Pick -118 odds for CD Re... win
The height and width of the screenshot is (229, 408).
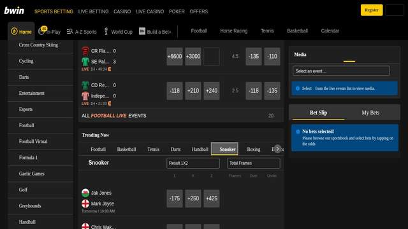175,91
